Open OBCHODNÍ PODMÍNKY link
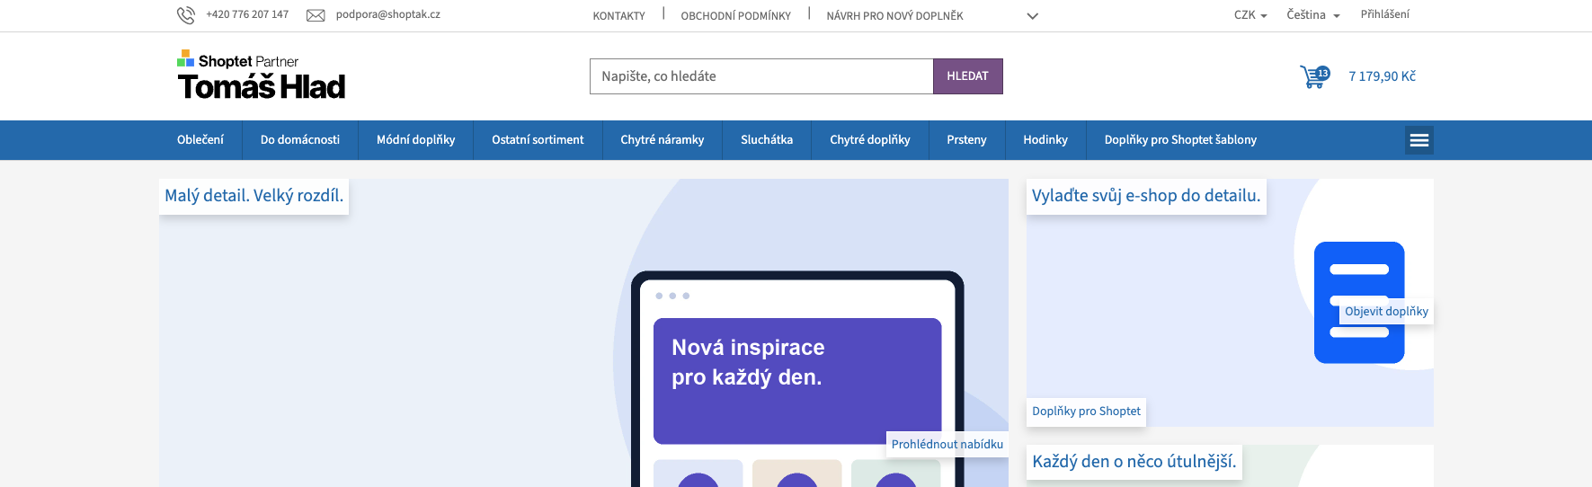The height and width of the screenshot is (487, 1592). click(x=735, y=16)
